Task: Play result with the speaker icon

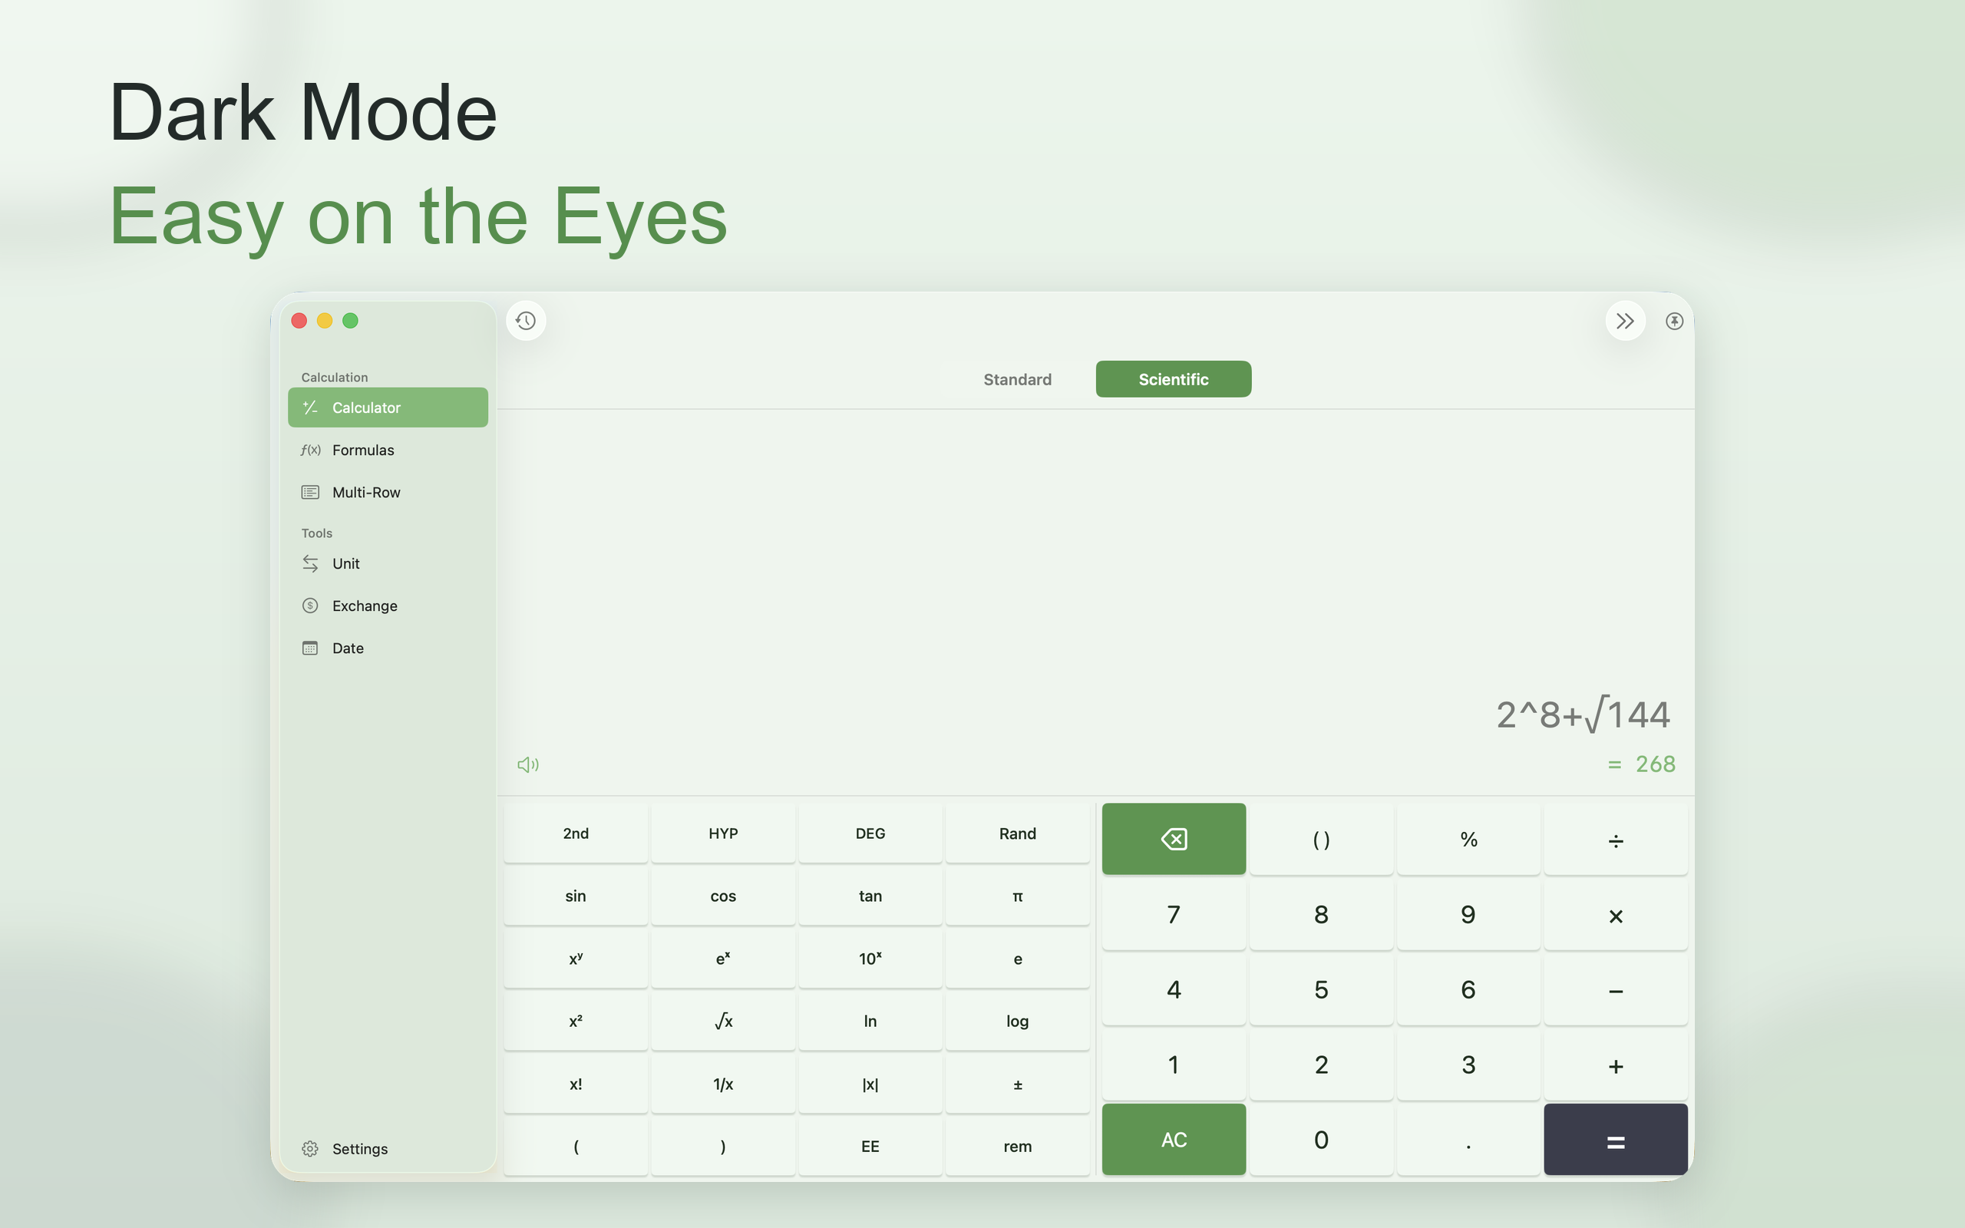Action: 528,764
